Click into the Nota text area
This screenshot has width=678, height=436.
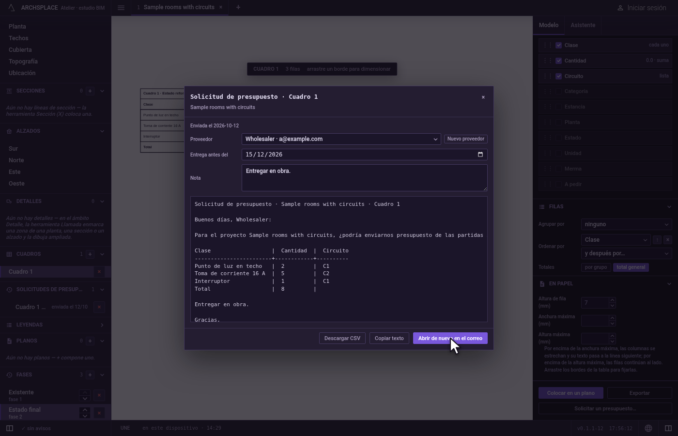365,178
